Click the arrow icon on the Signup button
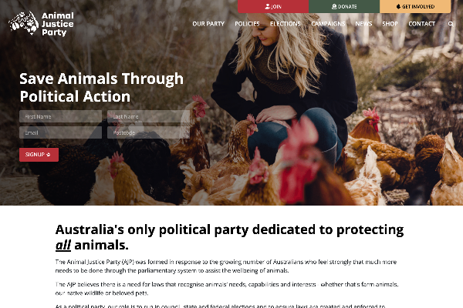 coord(49,155)
